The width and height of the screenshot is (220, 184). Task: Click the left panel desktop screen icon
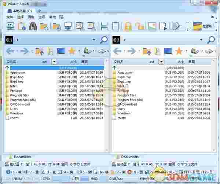point(60,51)
